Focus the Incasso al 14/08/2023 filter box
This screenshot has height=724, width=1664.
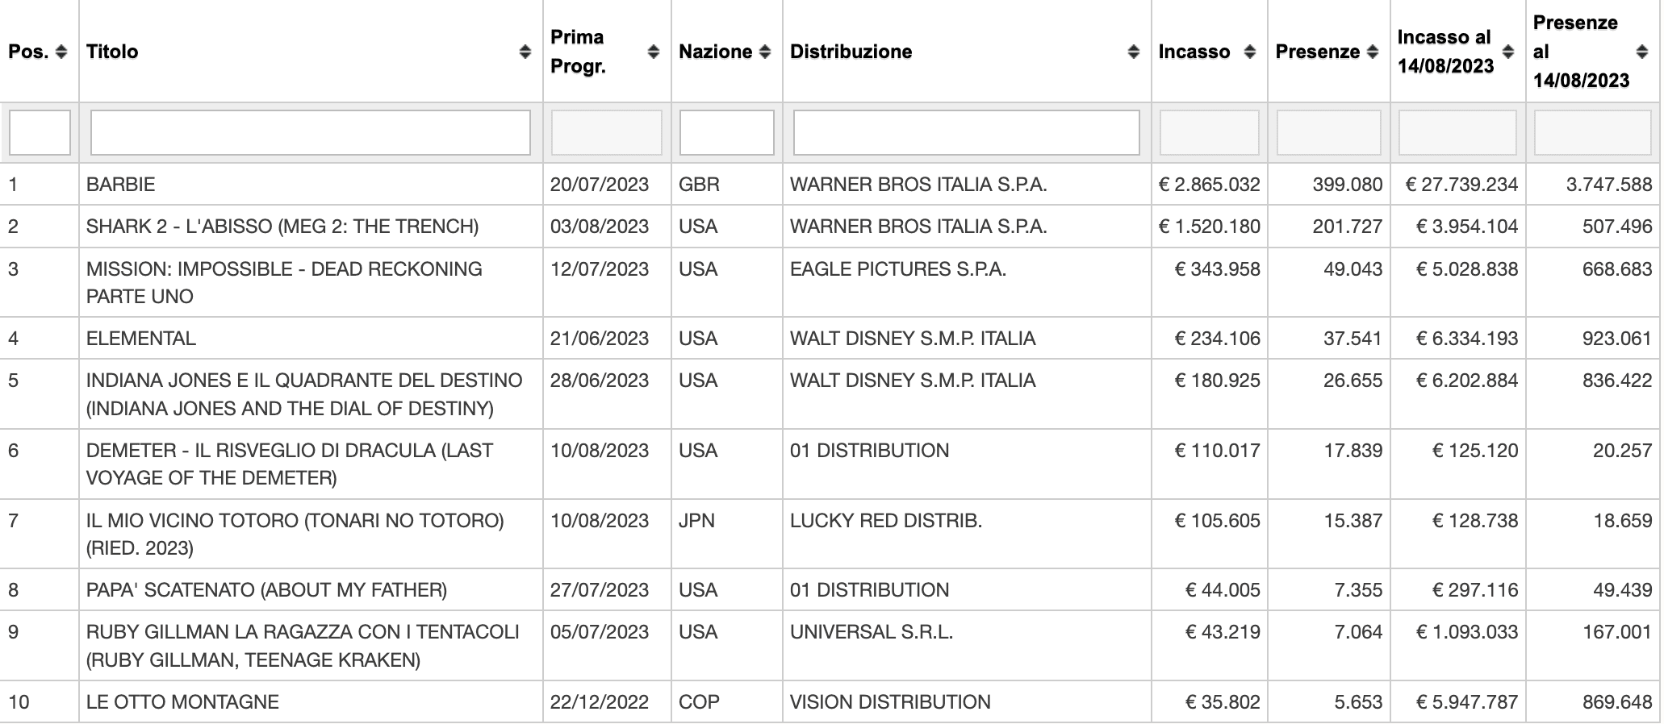point(1457,132)
